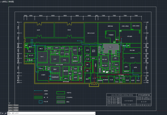Viewport: 167px width, 115px height.
Task: Select the cyan line legend sample
Action: 38,91
